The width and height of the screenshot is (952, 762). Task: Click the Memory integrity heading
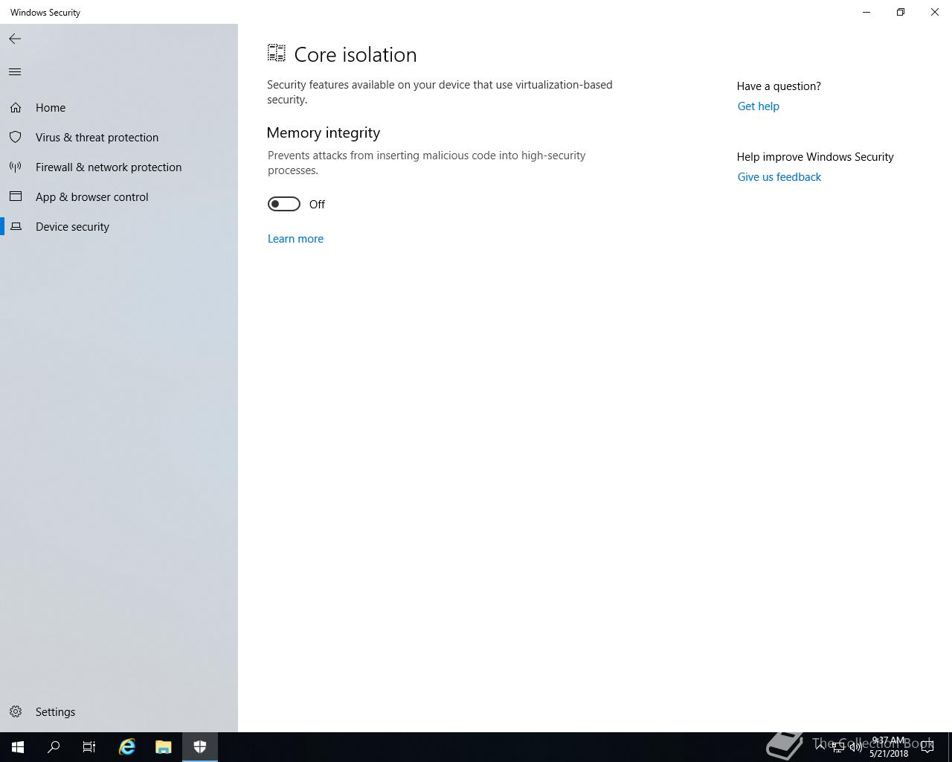[324, 132]
